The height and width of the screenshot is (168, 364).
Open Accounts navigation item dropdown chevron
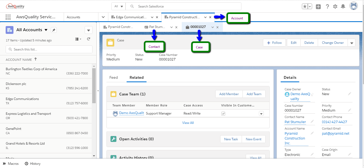[x=103, y=17]
